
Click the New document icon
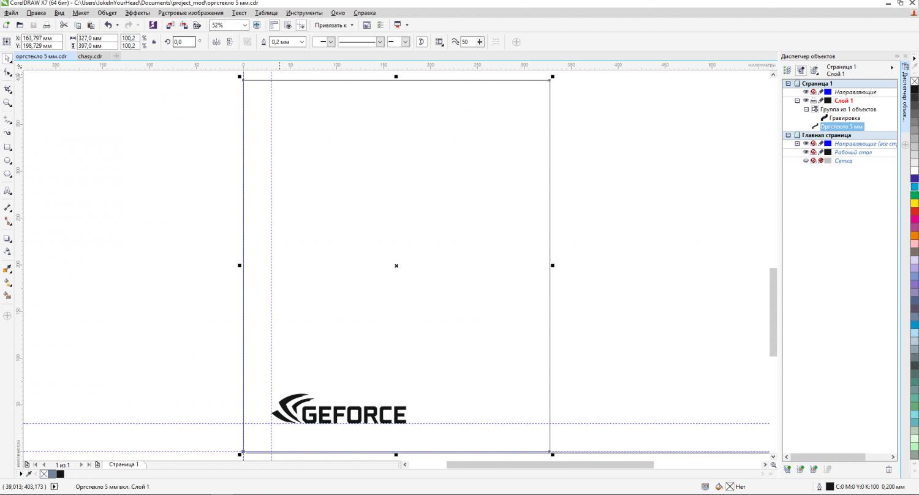[6, 25]
